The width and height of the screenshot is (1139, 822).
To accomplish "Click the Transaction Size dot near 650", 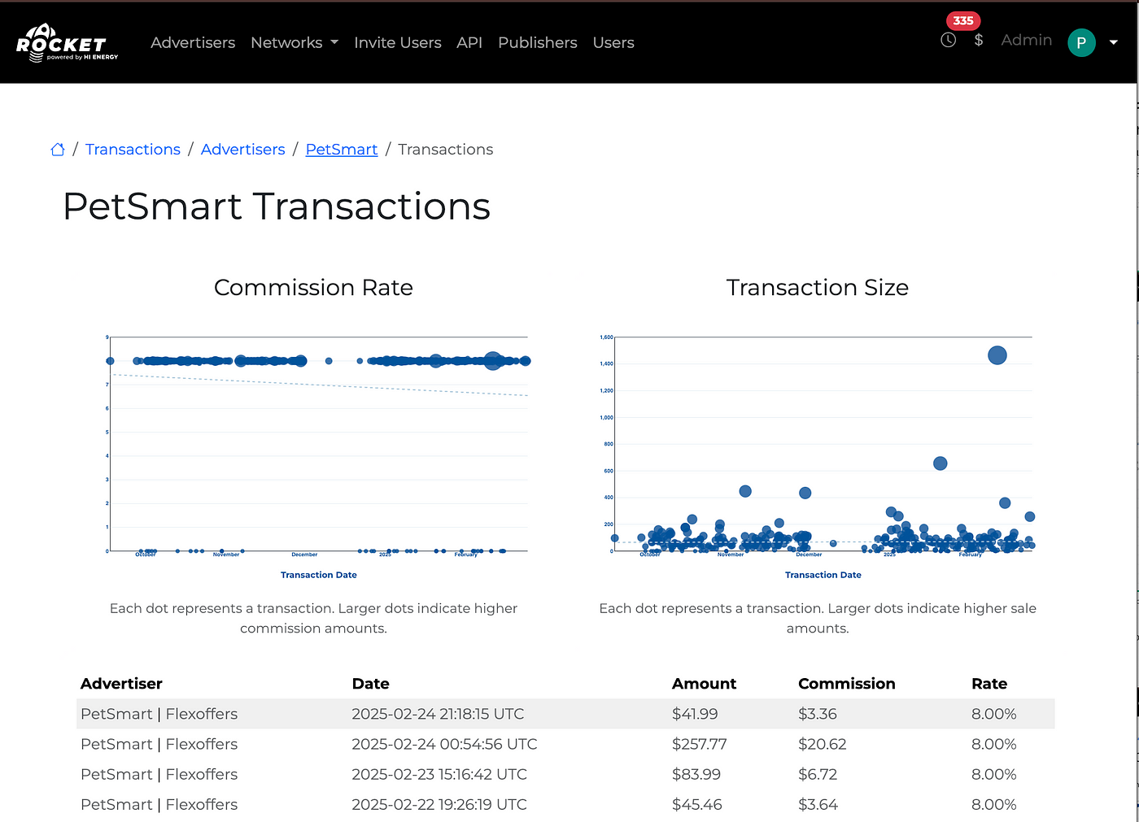I will tap(940, 463).
